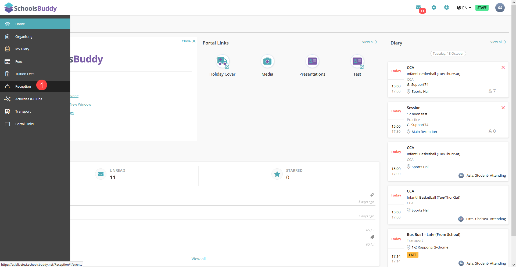Open the Media camera portal link
Screen dimensions: 516x267
point(267,62)
